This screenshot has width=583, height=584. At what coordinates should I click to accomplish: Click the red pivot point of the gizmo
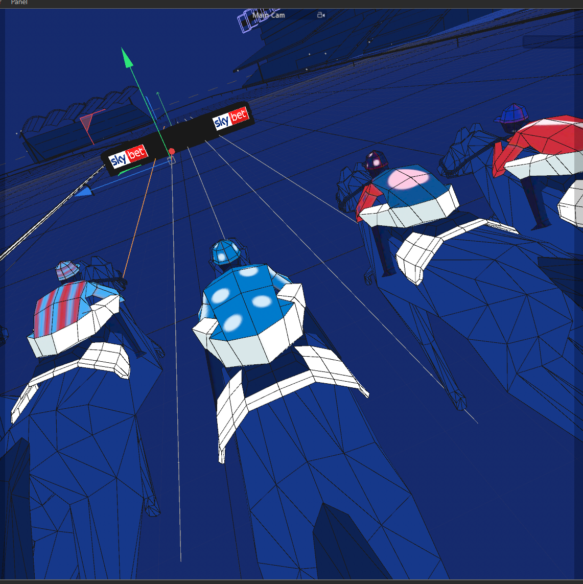[172, 151]
